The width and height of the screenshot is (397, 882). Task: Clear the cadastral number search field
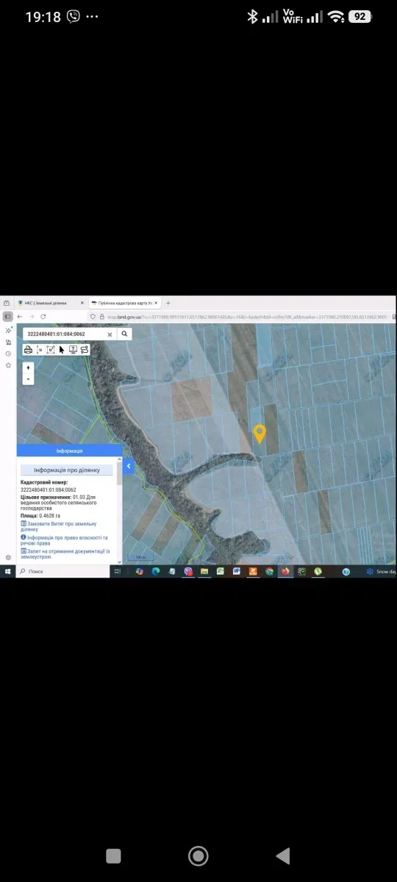coord(110,334)
